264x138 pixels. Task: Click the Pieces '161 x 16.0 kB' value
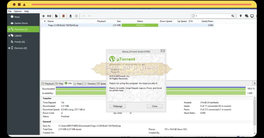click(176, 129)
